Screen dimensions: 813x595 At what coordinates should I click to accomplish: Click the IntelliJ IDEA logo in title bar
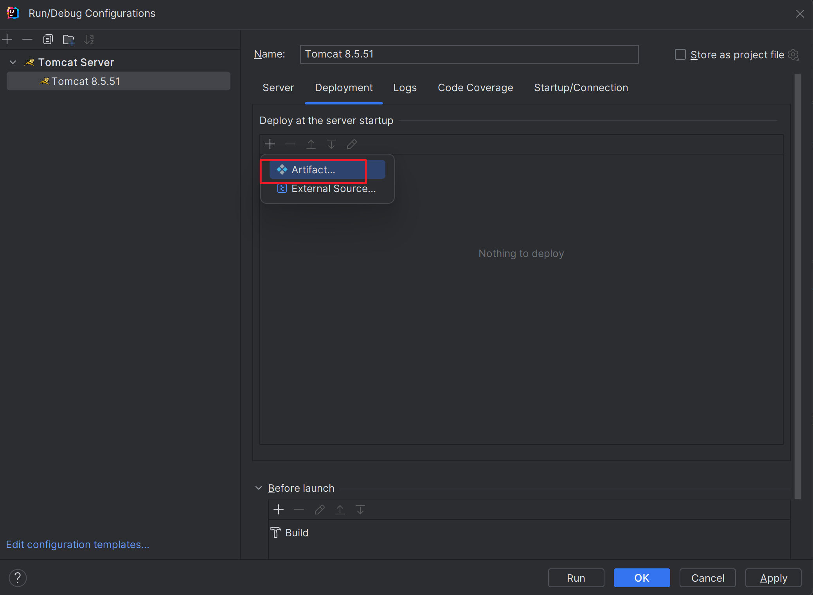point(13,13)
